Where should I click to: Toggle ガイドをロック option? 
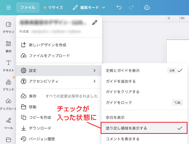(x=144, y=103)
